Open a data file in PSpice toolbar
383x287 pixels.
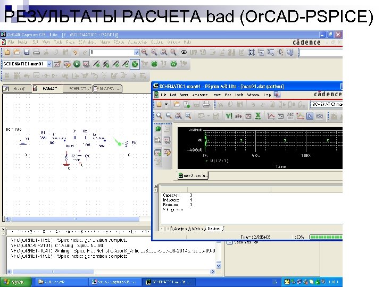[x=177, y=105]
